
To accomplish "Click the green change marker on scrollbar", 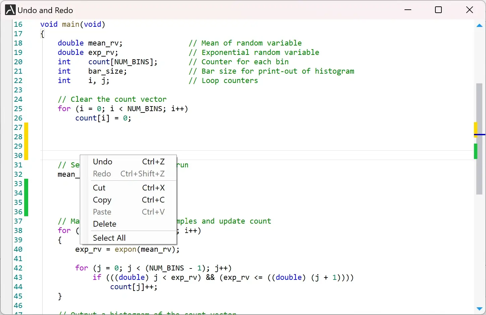I will [x=476, y=151].
